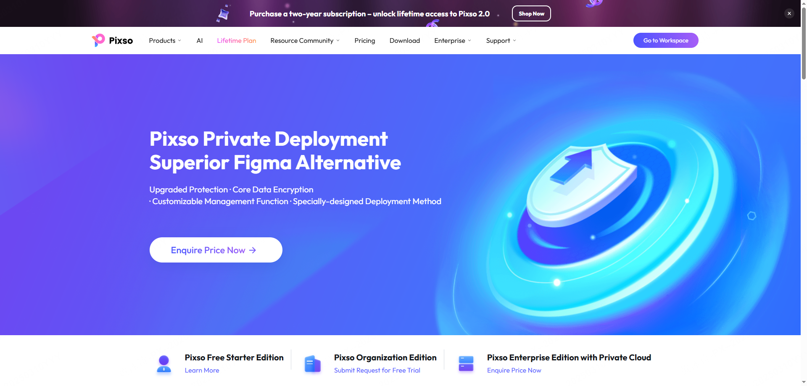Click Submit Request for Free Trial link
Screen dimensions: 807x386
(x=377, y=370)
